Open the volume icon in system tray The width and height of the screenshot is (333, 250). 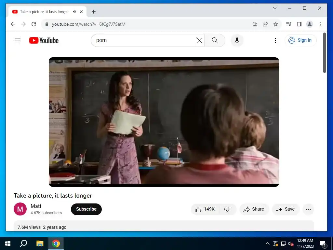[x=291, y=243]
